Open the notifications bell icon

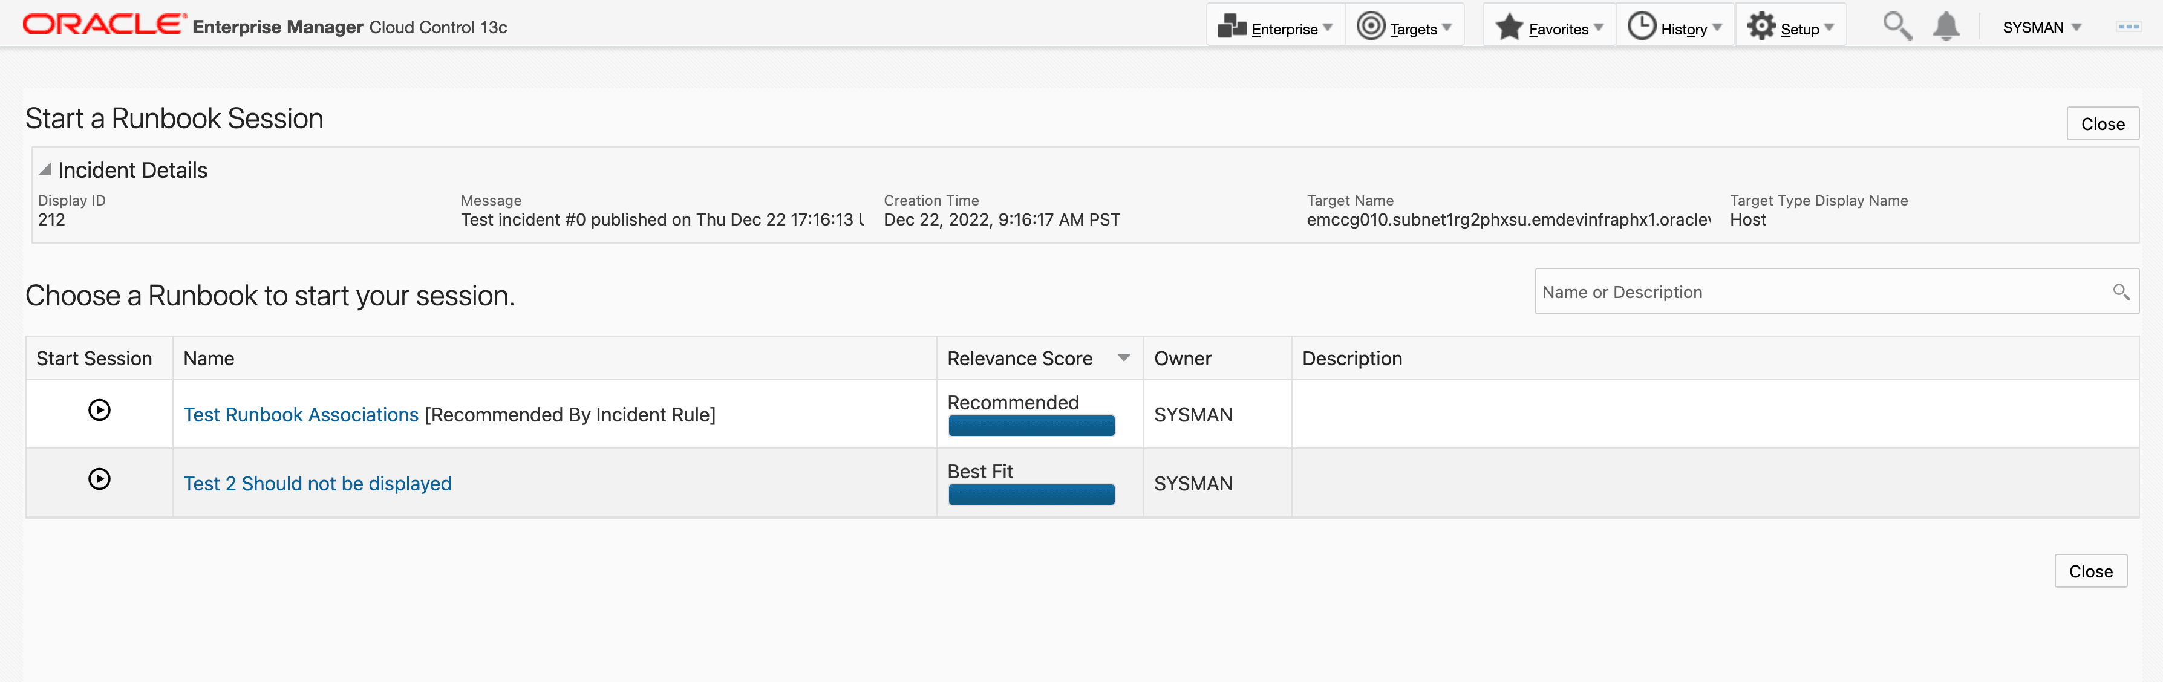coord(1945,26)
